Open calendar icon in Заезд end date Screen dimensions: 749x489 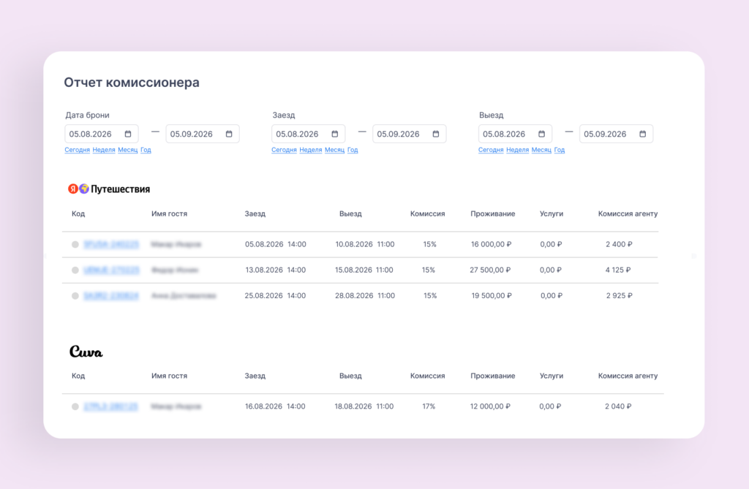[436, 134]
